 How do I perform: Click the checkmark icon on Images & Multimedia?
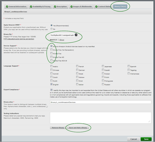(x=72, y=6)
